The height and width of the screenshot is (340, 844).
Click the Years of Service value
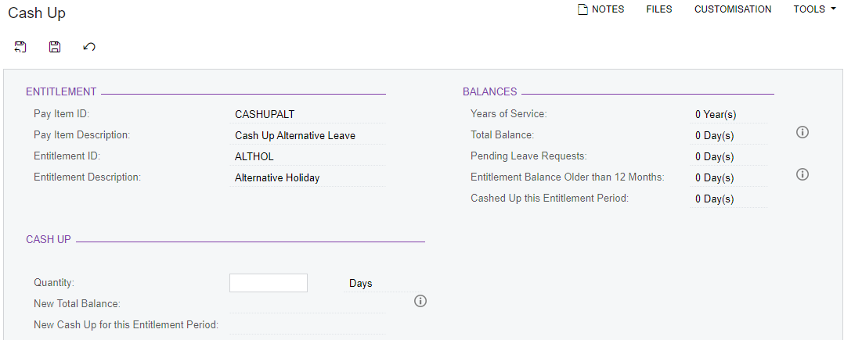728,114
